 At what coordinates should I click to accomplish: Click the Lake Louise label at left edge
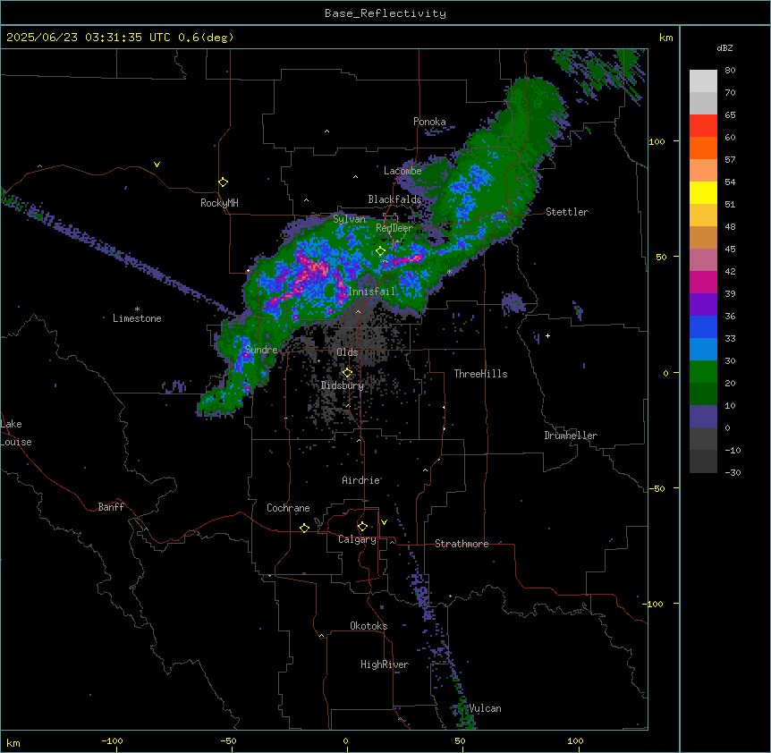pyautogui.click(x=16, y=433)
